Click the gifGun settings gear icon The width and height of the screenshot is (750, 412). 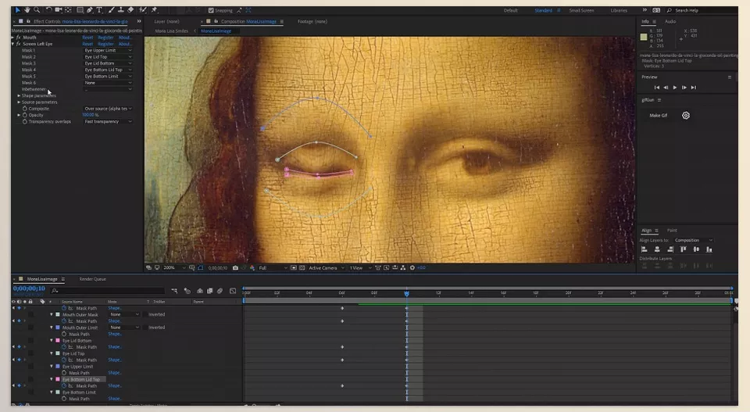[685, 116]
